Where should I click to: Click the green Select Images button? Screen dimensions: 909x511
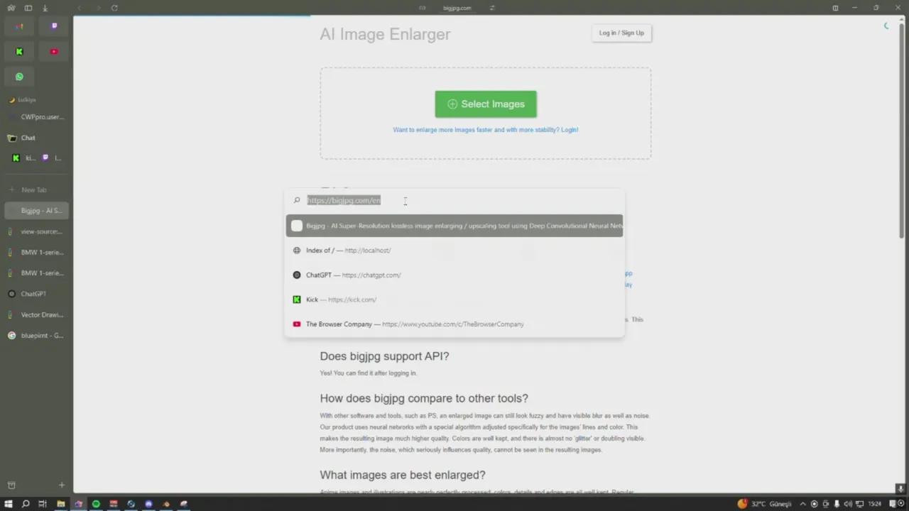click(486, 104)
